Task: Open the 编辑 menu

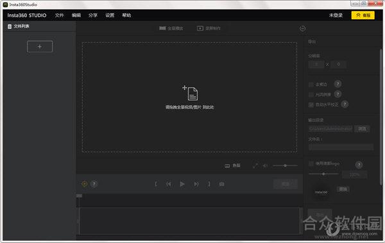Action: (76, 15)
